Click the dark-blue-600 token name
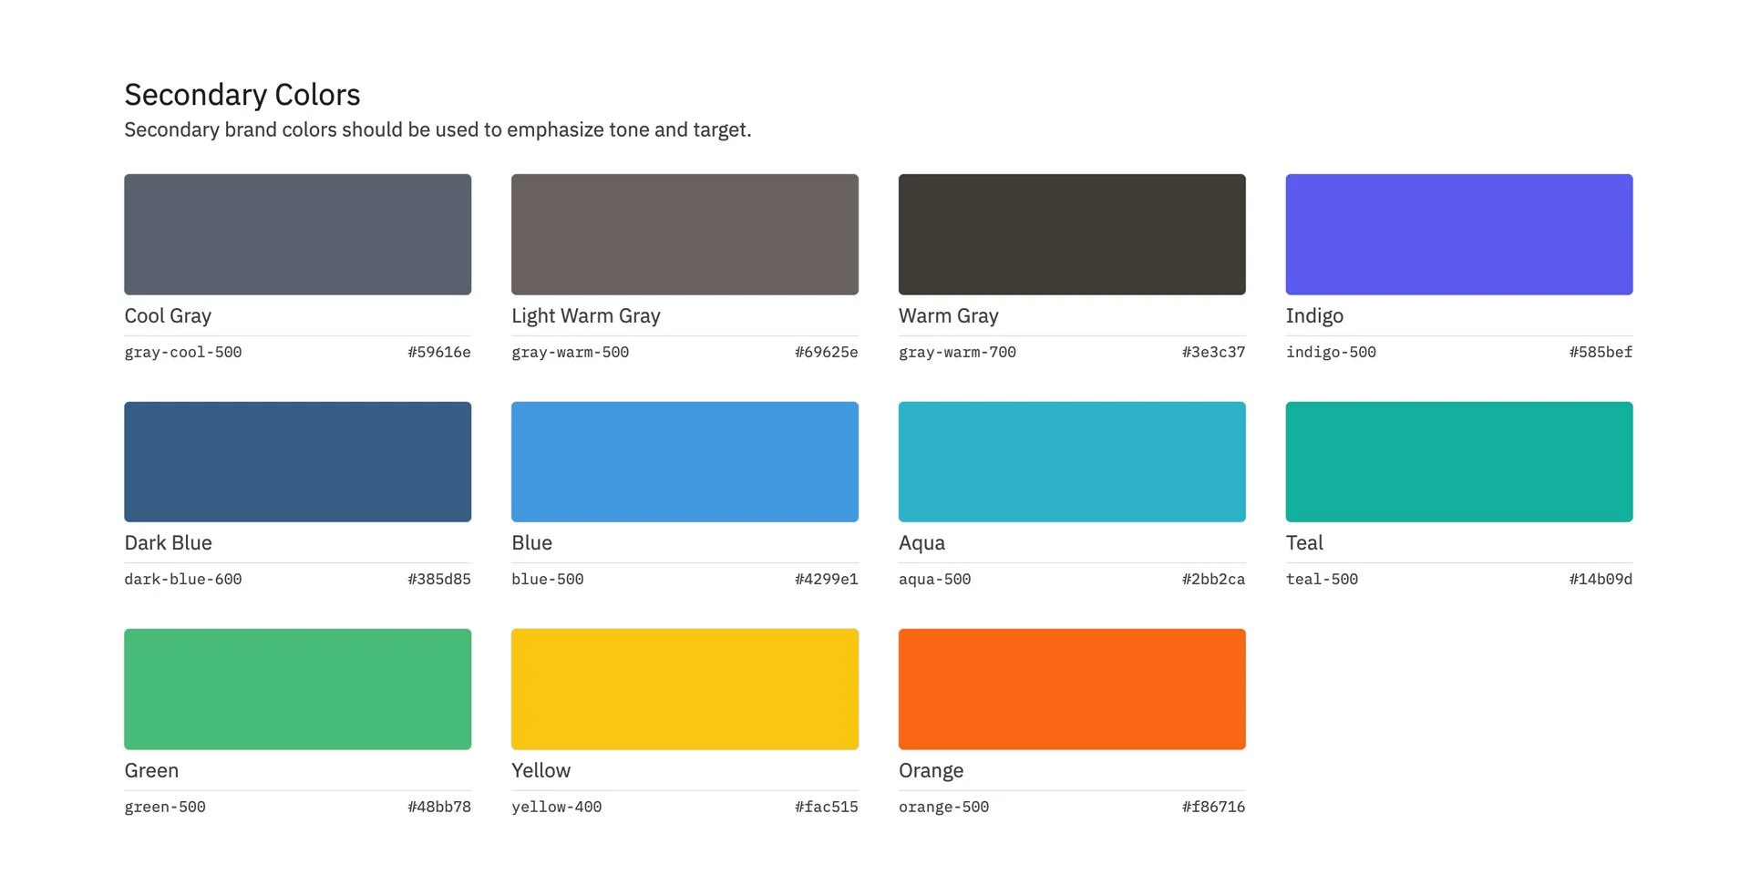The image size is (1750, 875). click(x=183, y=579)
